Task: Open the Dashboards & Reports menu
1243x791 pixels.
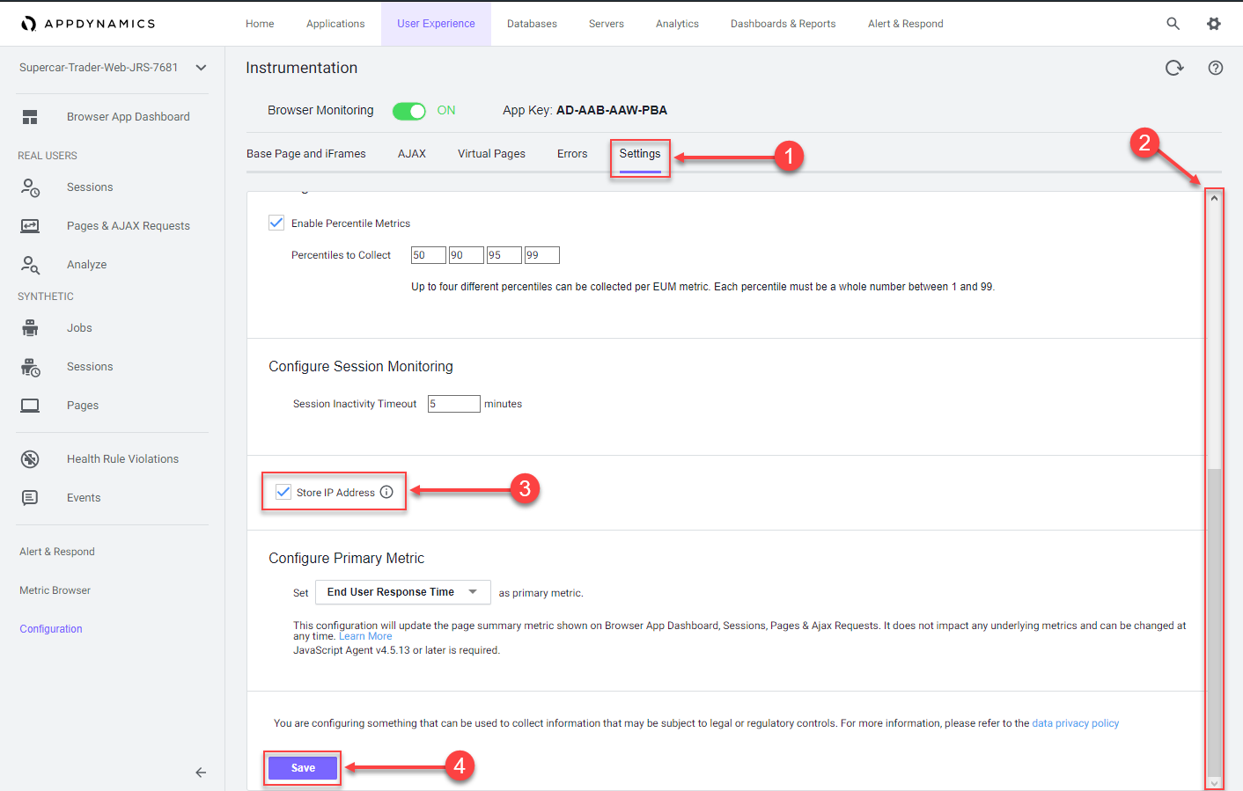Action: pos(783,24)
